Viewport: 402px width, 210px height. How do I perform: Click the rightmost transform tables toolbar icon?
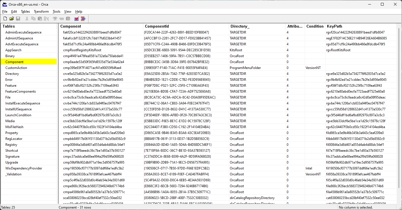[x=83, y=18]
